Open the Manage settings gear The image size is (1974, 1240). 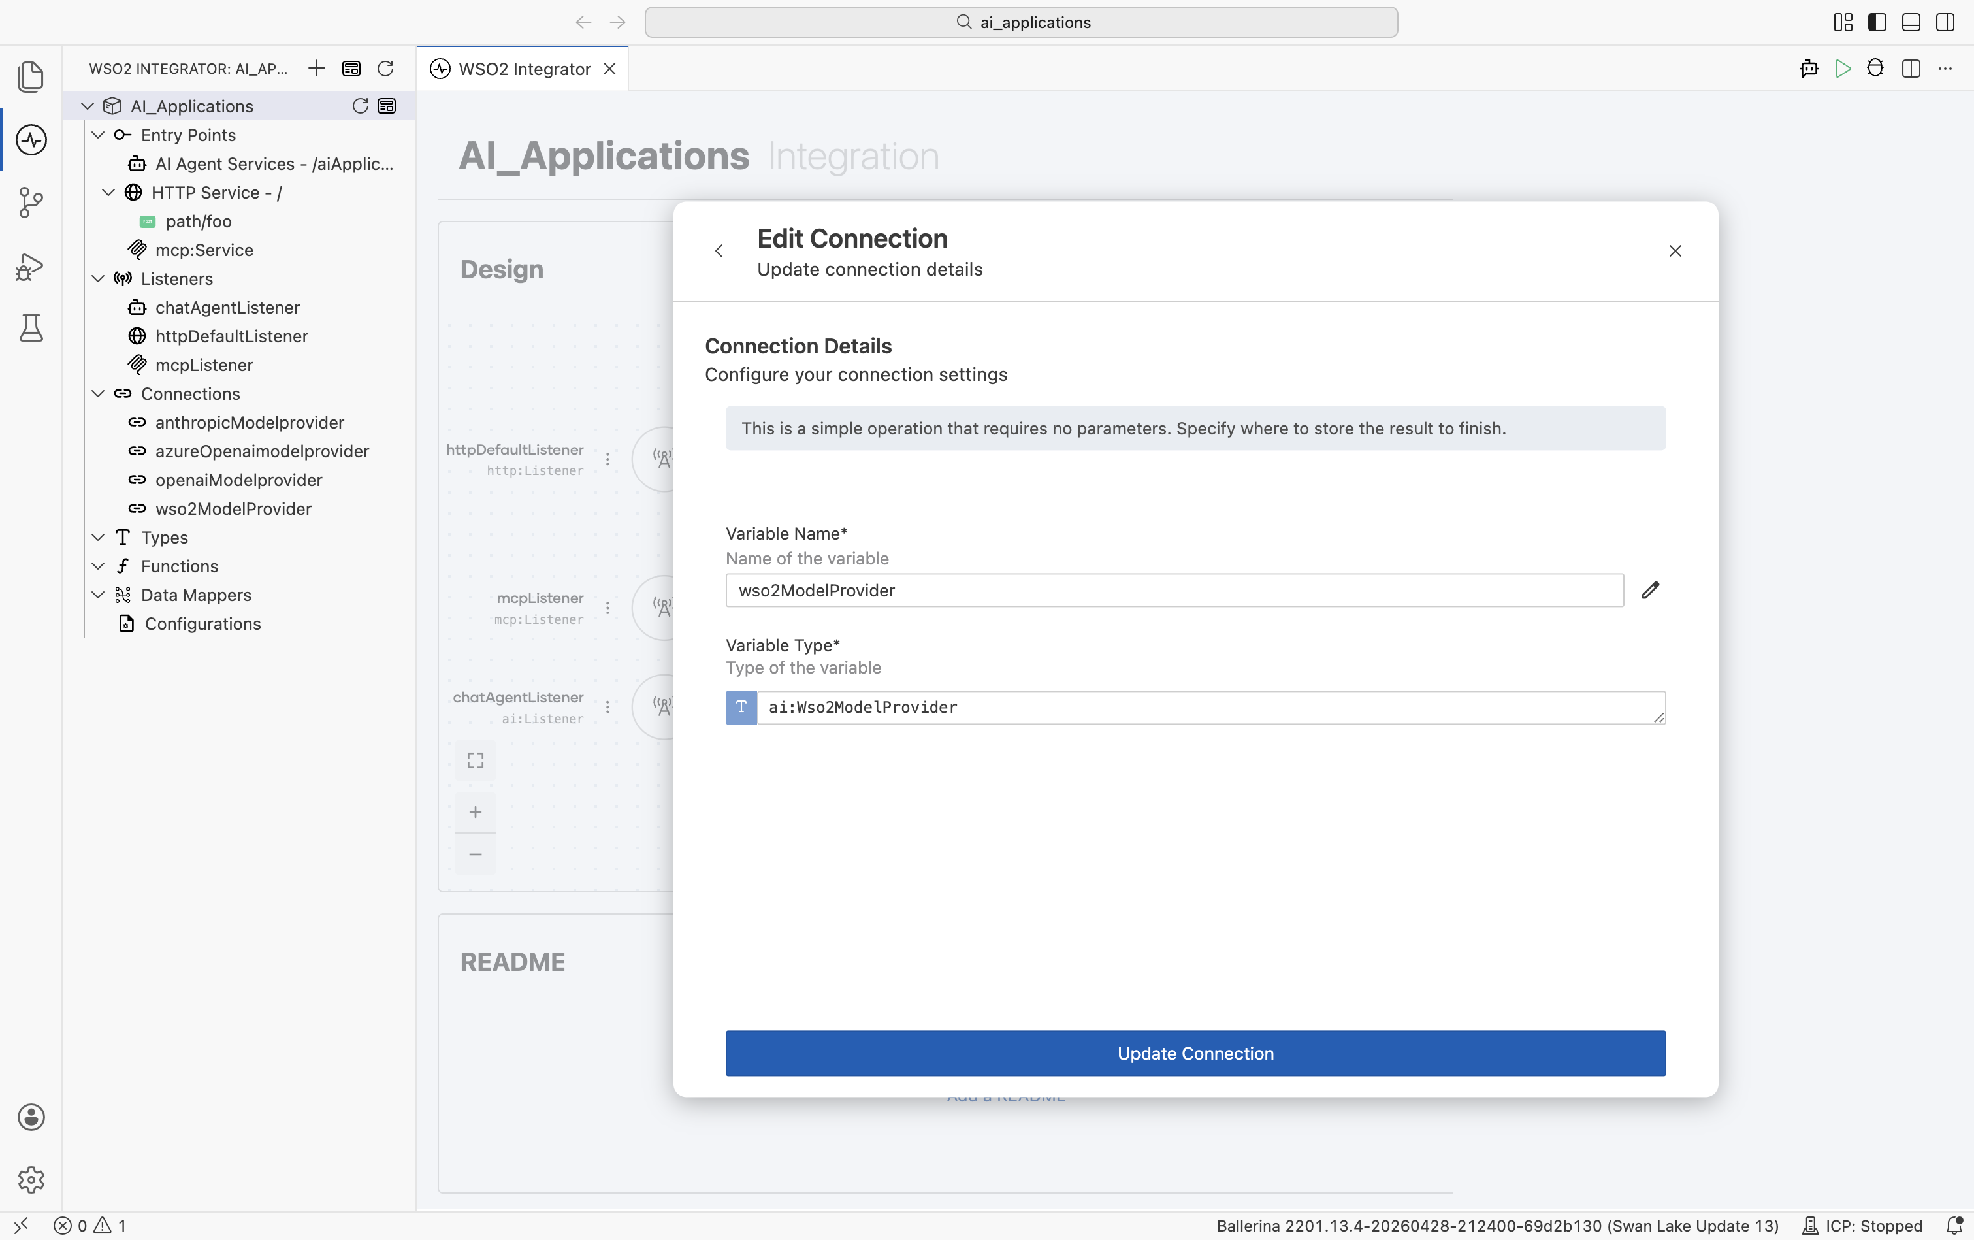(31, 1179)
